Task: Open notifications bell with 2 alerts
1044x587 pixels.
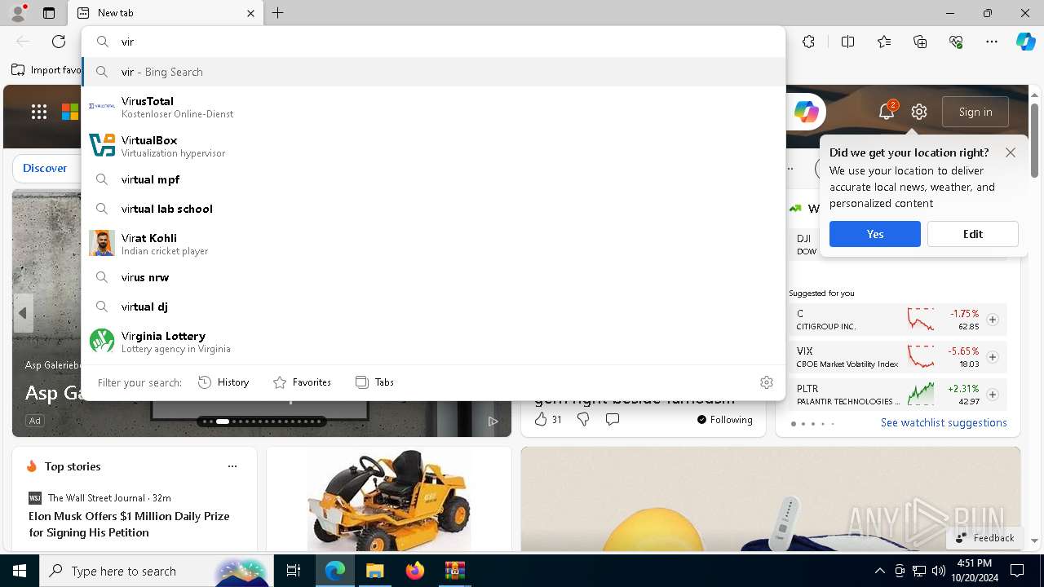Action: [x=887, y=112]
